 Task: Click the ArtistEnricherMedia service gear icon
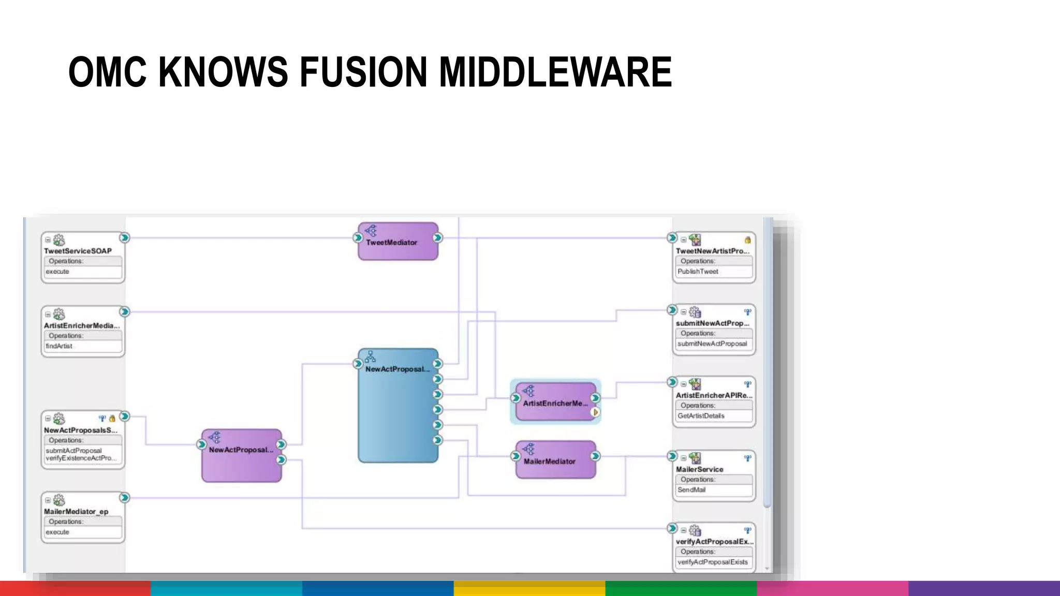point(59,315)
